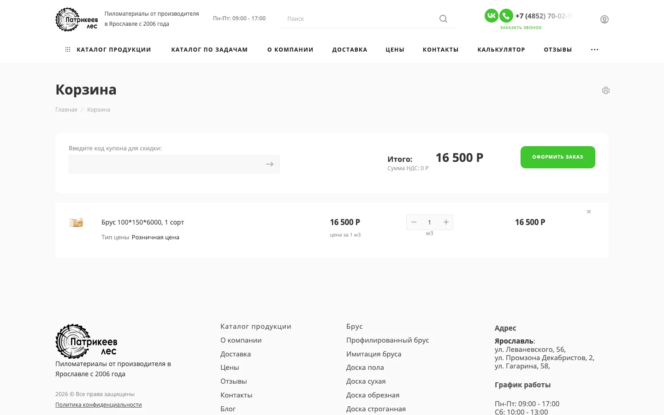Increase quantity with plus button
This screenshot has width=664, height=415.
coord(446,222)
